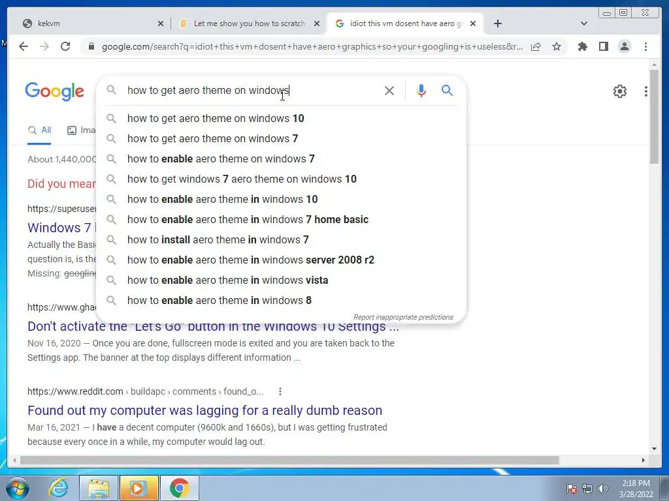Switch to Images results tab
Image resolution: width=669 pixels, height=501 pixels.
(82, 130)
